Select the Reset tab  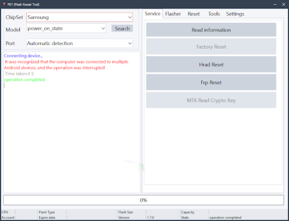click(193, 14)
